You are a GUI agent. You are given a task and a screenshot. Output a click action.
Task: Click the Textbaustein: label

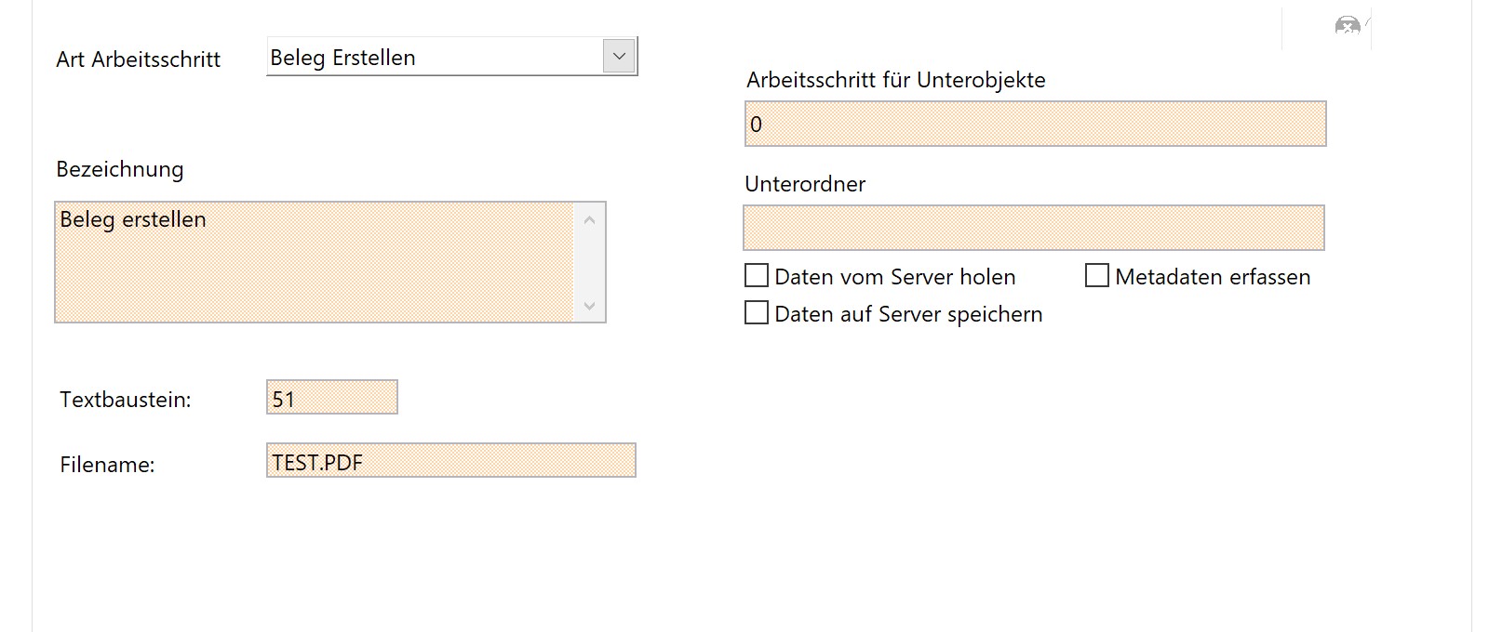pos(126,400)
